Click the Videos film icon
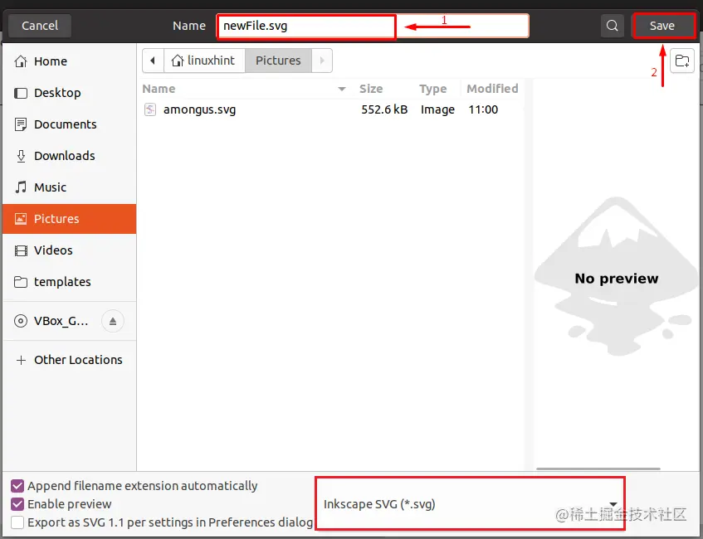 tap(21, 250)
